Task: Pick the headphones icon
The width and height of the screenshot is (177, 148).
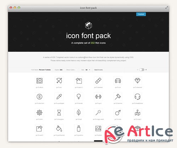Action: [137, 97]
